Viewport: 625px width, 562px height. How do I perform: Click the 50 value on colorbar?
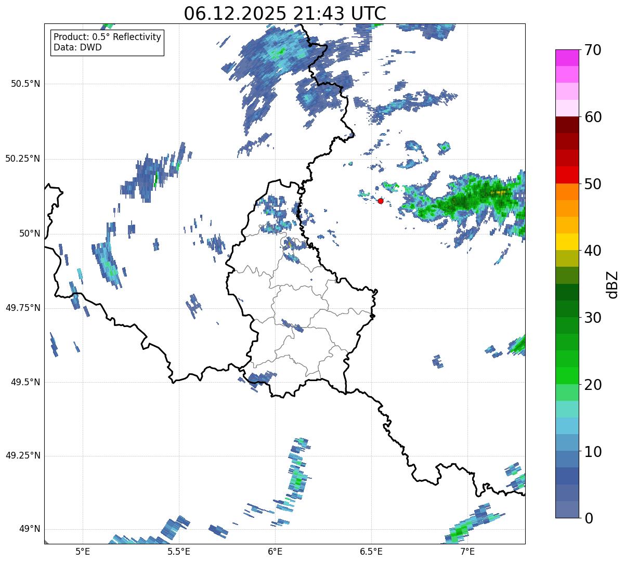593,184
